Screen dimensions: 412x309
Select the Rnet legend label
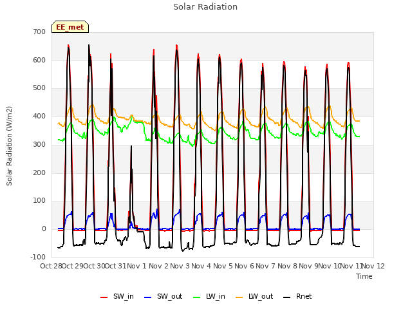(x=304, y=296)
